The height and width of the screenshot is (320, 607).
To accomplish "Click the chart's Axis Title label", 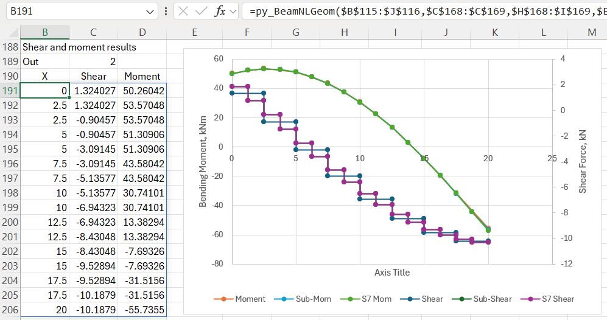I will point(391,272).
